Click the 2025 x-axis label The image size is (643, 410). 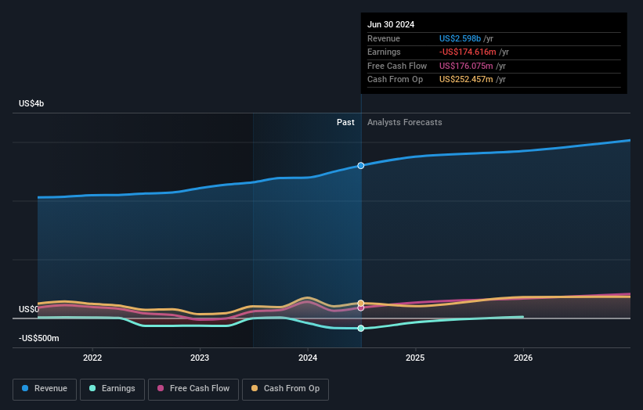point(415,358)
